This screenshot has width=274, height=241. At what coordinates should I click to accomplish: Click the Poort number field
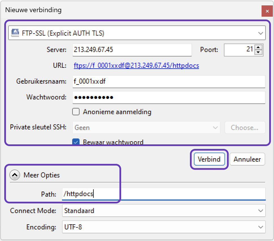pyautogui.click(x=239, y=50)
